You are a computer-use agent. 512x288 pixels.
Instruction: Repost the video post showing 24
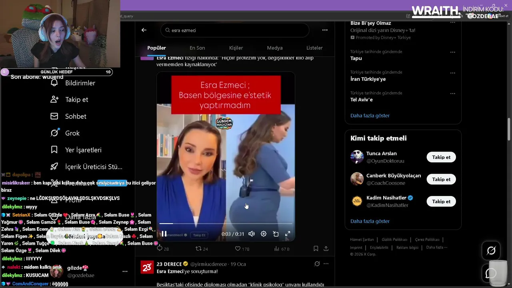(202, 249)
